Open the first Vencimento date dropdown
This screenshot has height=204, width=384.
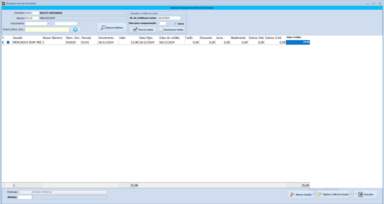tap(49, 24)
